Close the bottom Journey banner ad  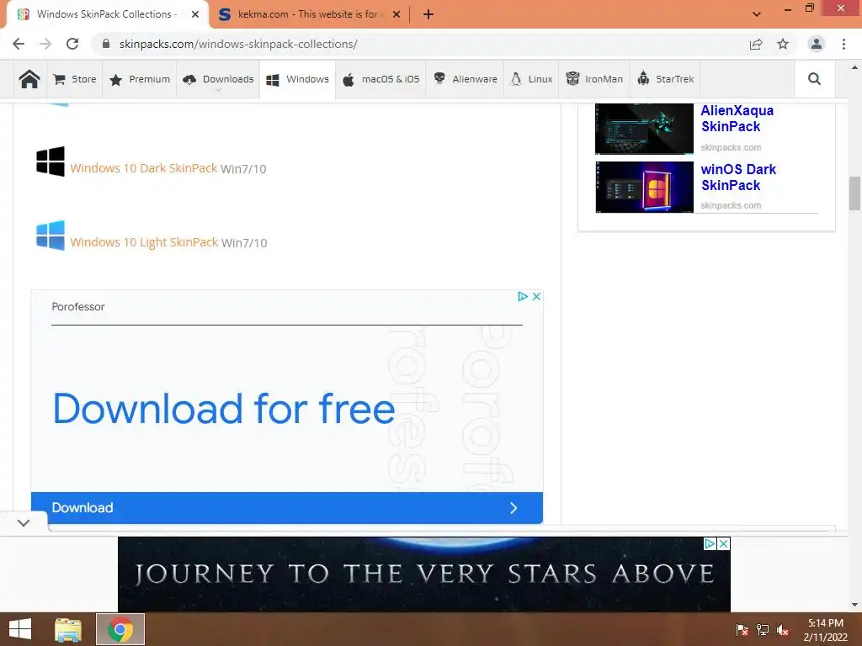coord(723,543)
